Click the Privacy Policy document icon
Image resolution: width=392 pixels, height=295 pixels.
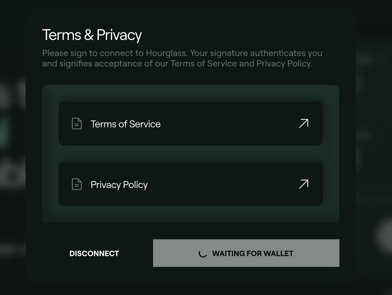click(77, 184)
